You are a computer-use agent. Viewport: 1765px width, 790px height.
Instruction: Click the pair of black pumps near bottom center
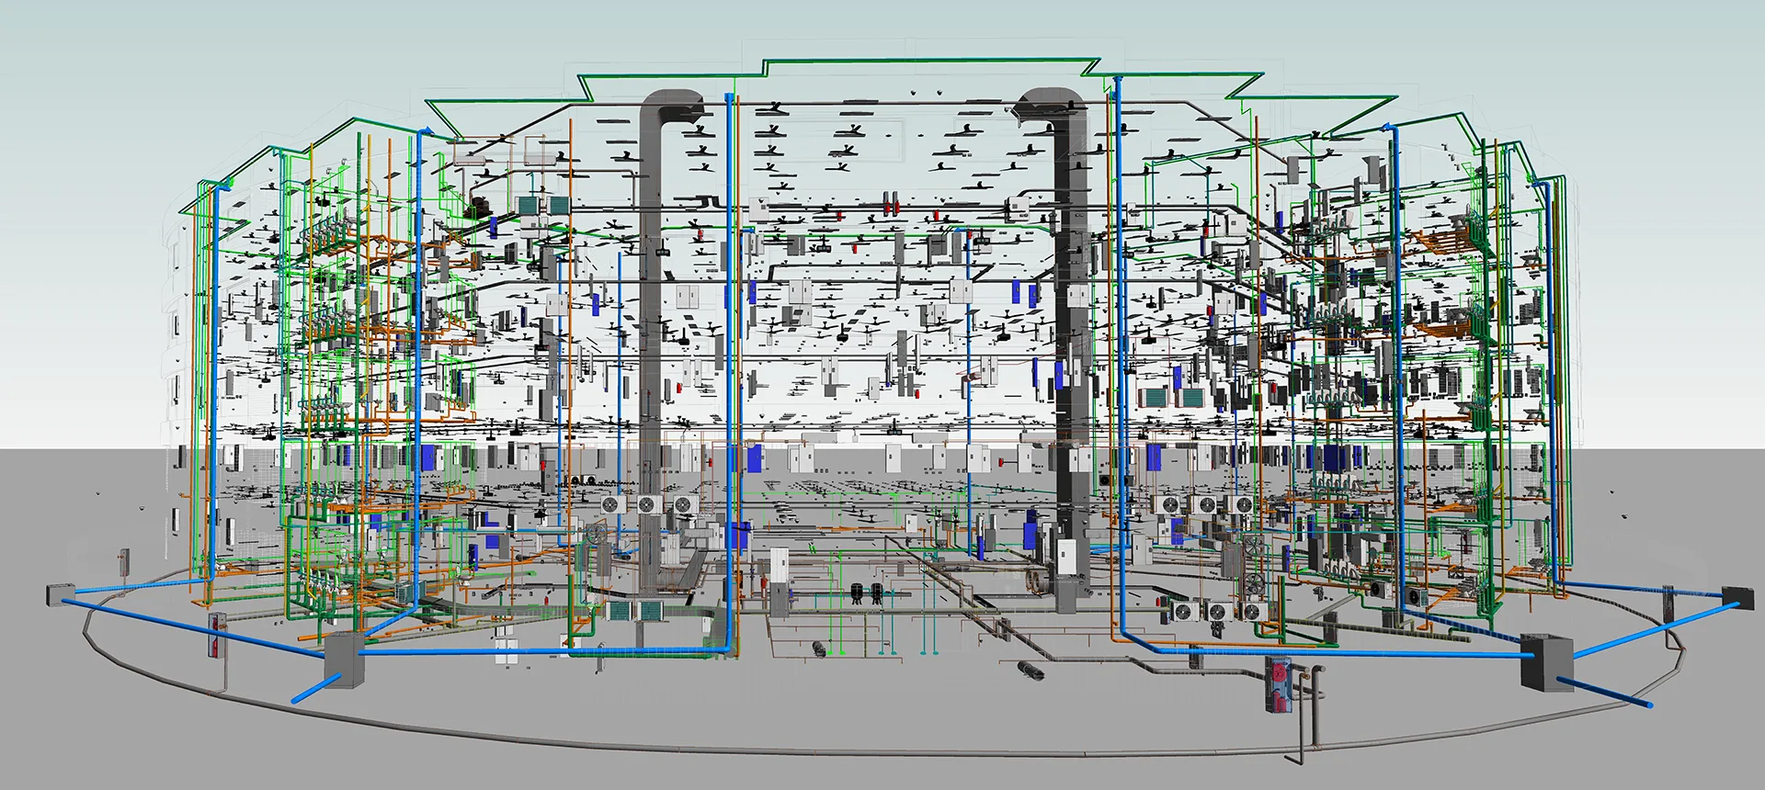tap(868, 592)
